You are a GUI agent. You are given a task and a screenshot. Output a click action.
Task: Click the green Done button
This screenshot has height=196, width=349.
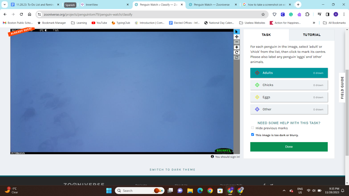click(289, 147)
